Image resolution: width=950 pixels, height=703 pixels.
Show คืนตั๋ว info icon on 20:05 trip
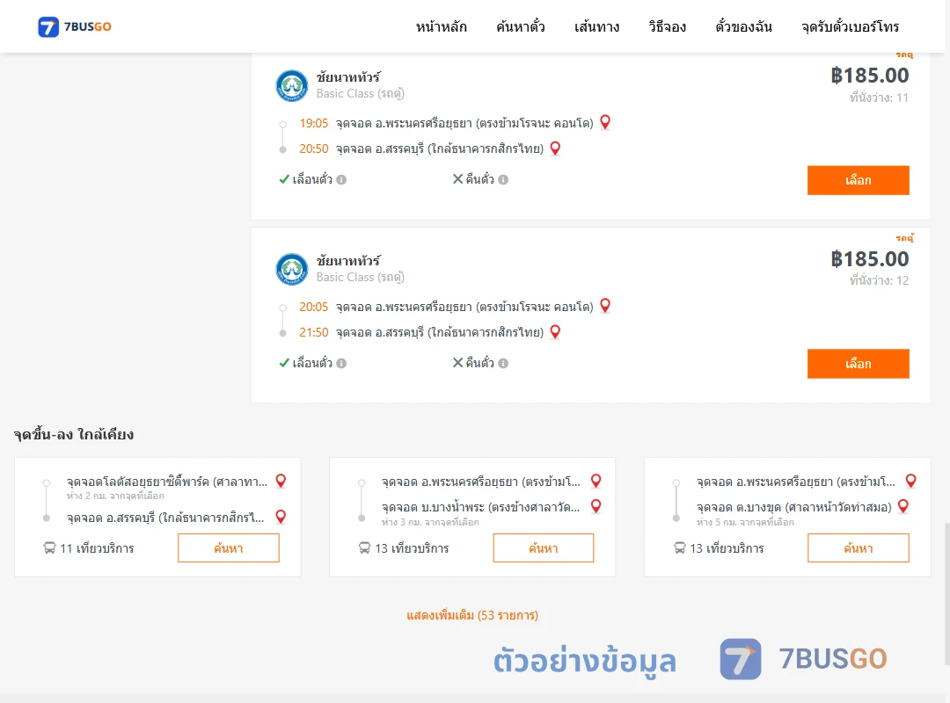point(503,363)
